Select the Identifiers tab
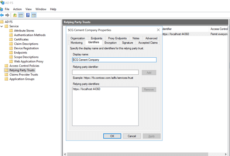Screen dimensions: 230x156 [93, 42]
